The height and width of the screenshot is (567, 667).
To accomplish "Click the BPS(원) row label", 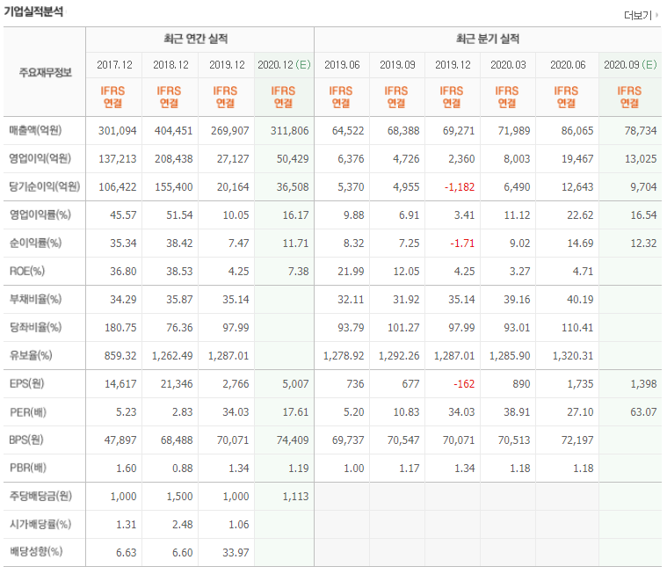I will click(x=26, y=440).
